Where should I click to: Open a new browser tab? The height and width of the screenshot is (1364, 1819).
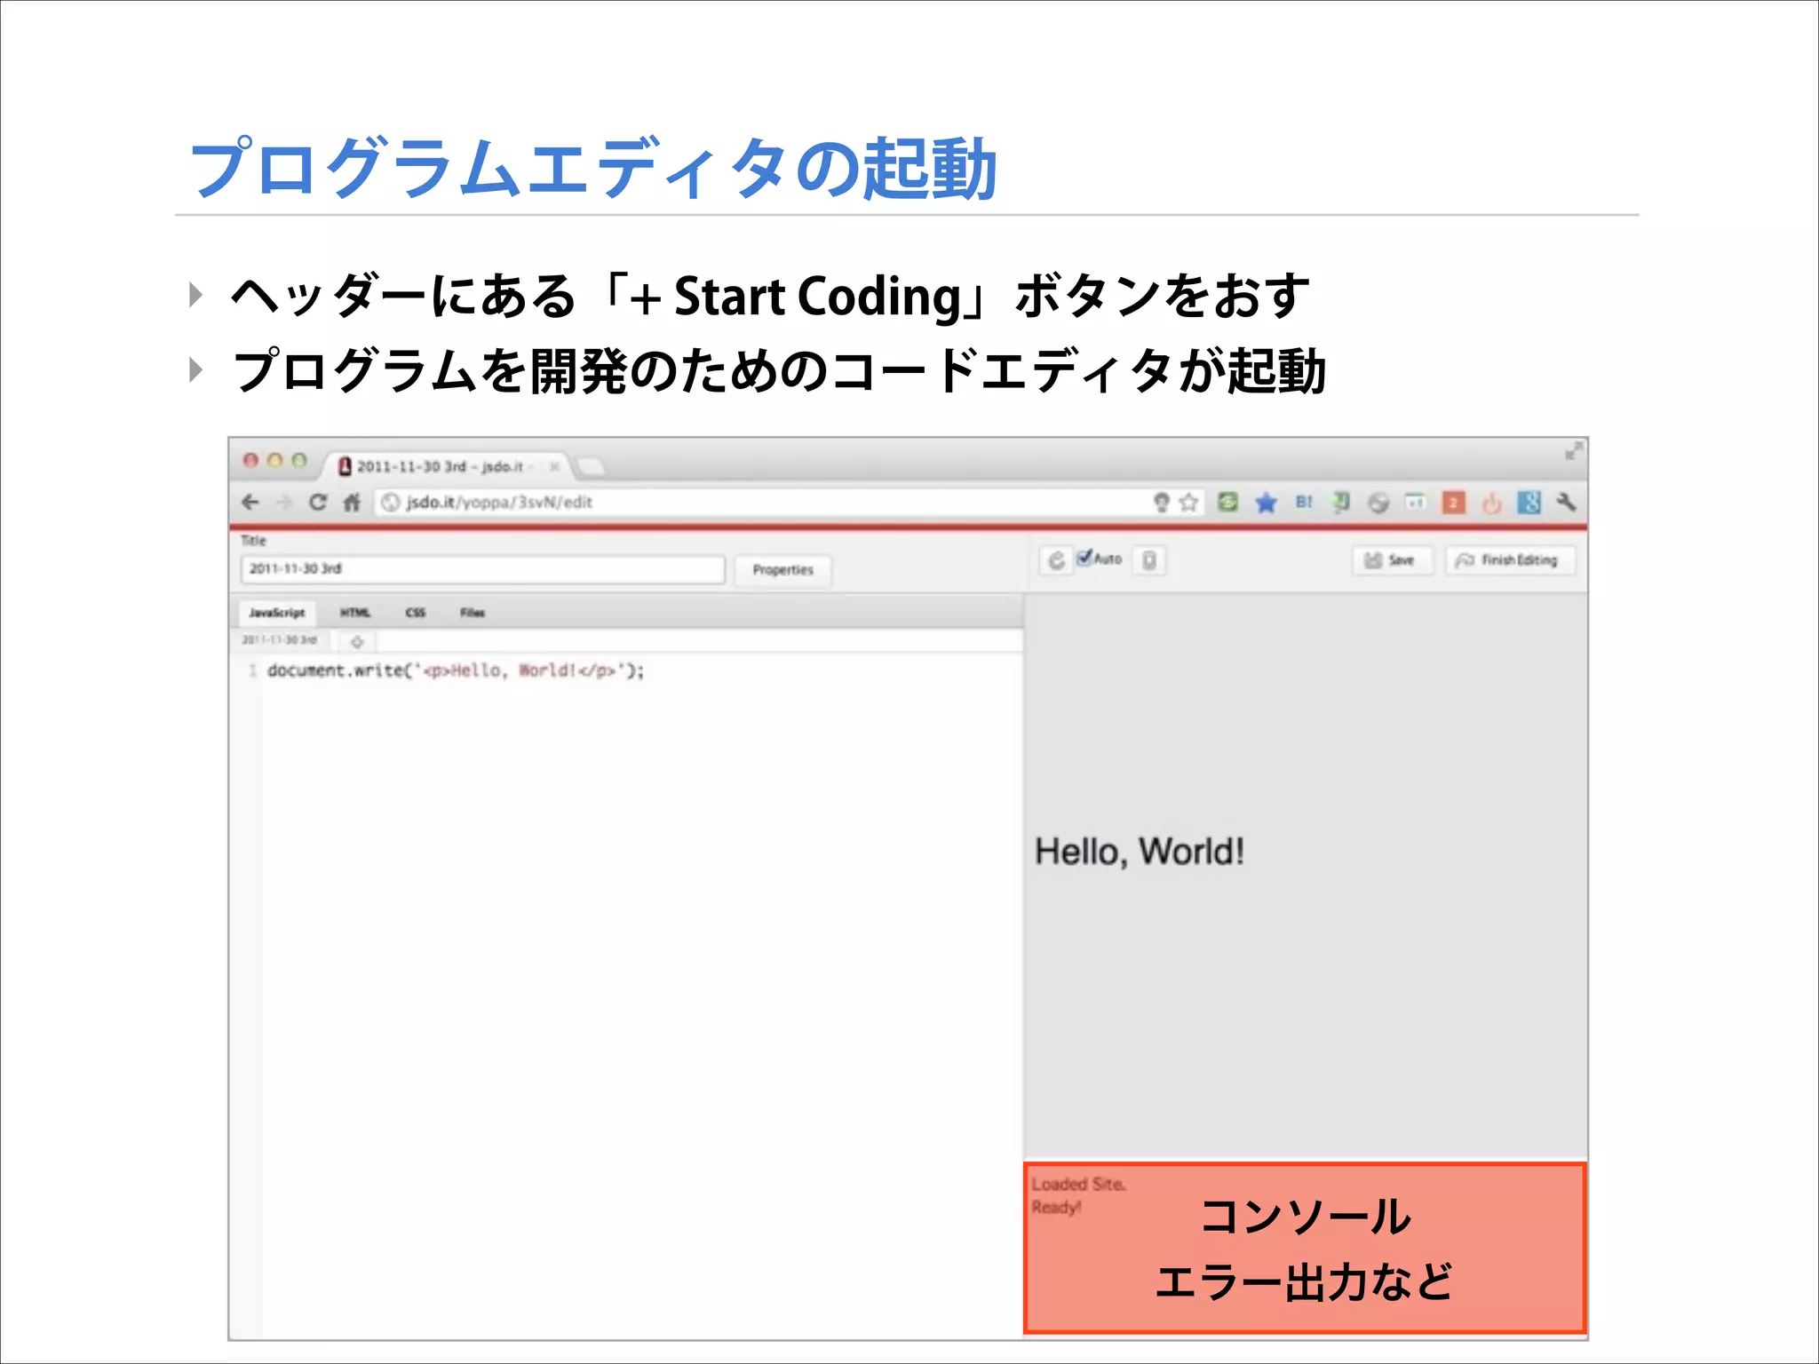coord(591,466)
